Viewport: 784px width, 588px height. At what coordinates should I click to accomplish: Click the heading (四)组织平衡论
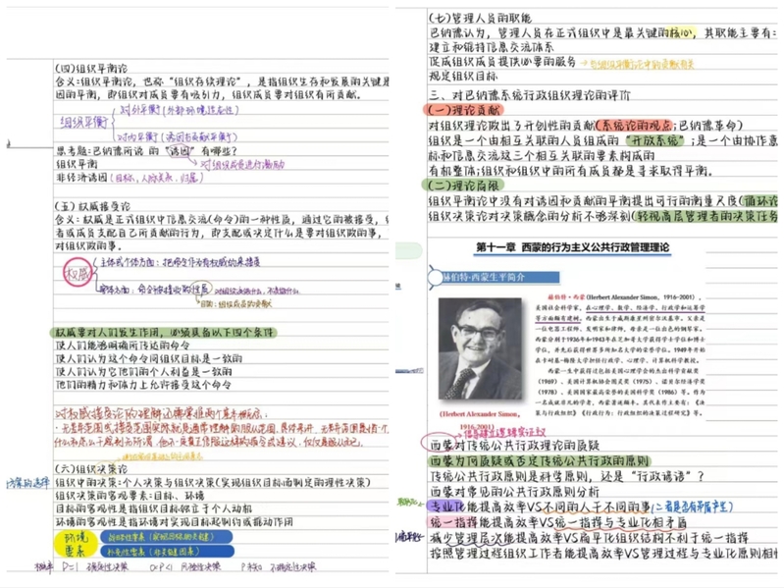(91, 68)
